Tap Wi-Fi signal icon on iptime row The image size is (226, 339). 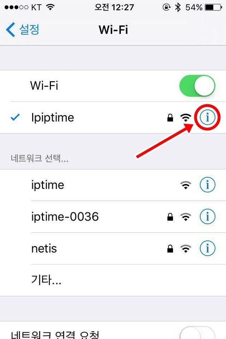pyautogui.click(x=186, y=185)
